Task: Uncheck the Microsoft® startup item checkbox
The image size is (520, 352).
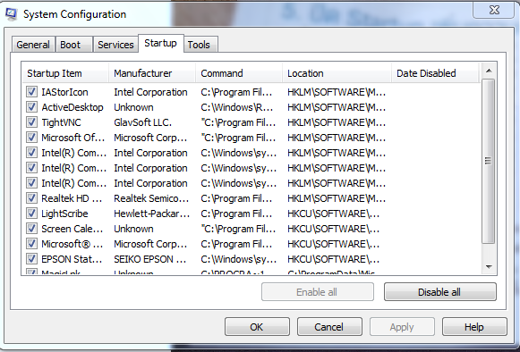Action: pyautogui.click(x=31, y=244)
